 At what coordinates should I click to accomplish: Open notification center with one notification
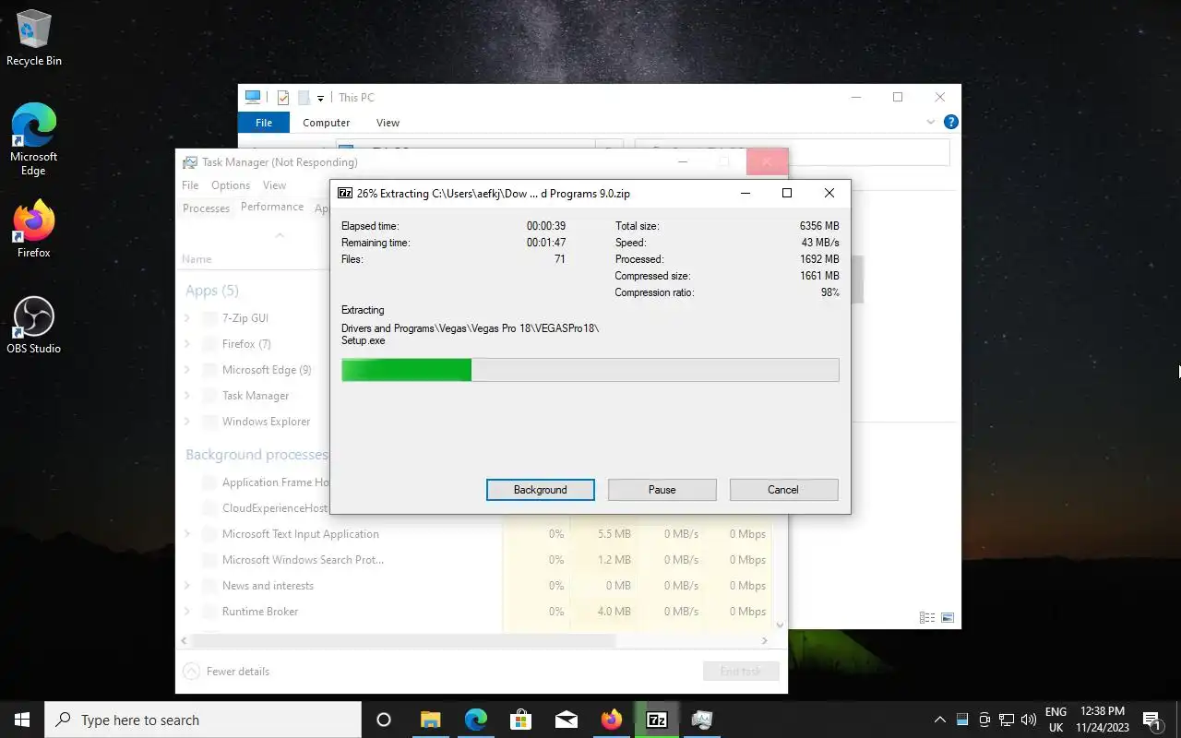pos(1151,720)
